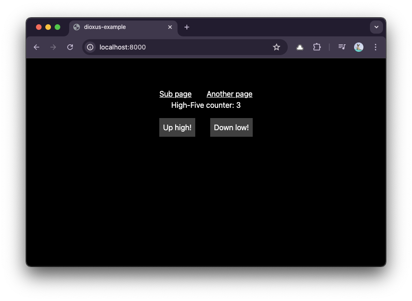Click the green full-screen window button
Image resolution: width=412 pixels, height=301 pixels.
(x=57, y=27)
